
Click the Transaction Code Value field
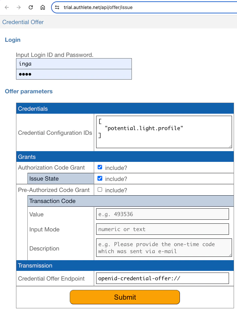tap(162, 214)
